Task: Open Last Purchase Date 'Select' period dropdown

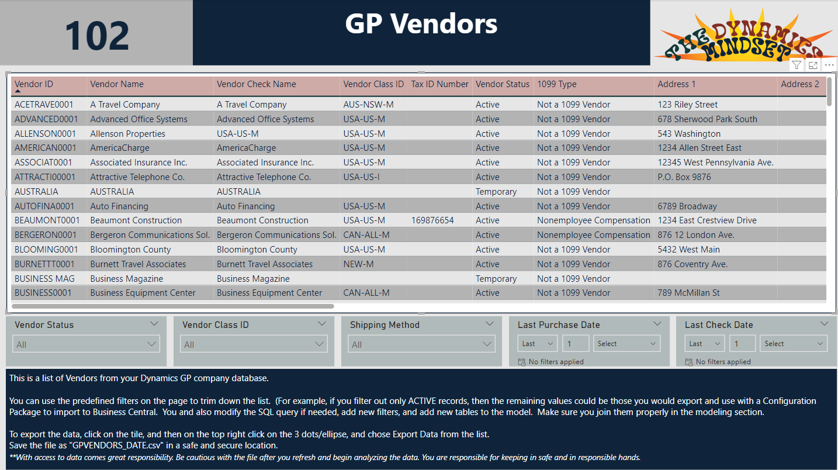Action: [626, 344]
